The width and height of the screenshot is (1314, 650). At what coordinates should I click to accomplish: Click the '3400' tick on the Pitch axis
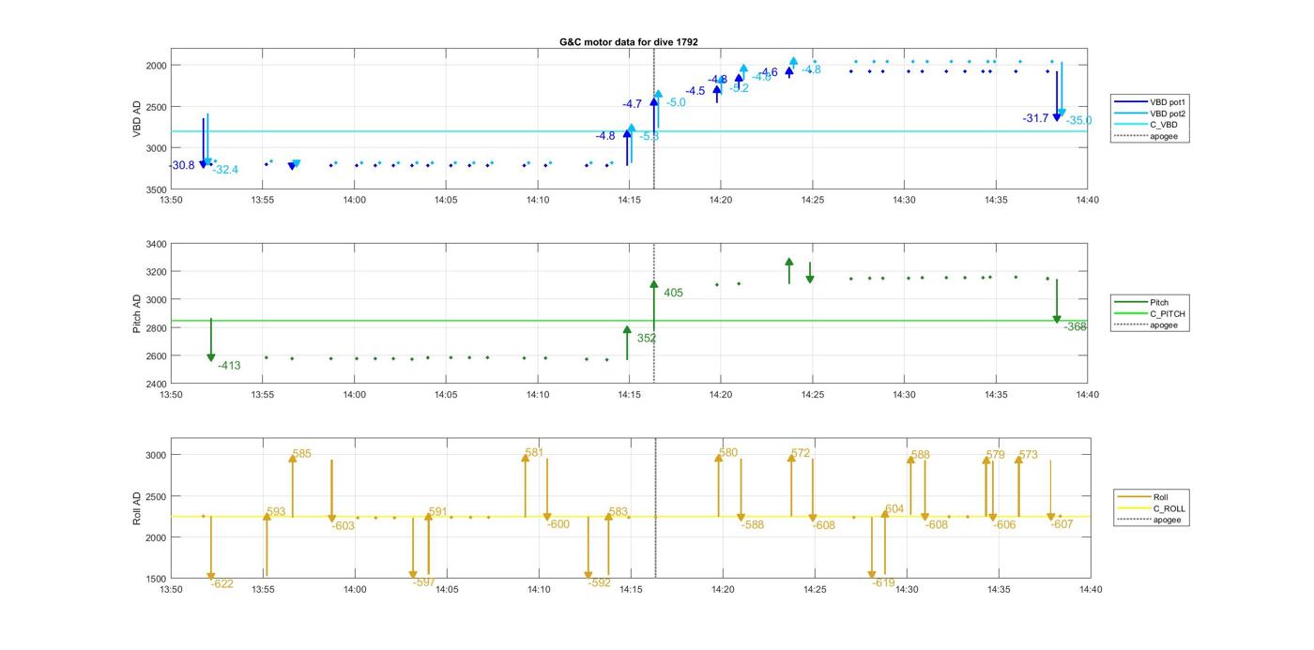pos(156,244)
